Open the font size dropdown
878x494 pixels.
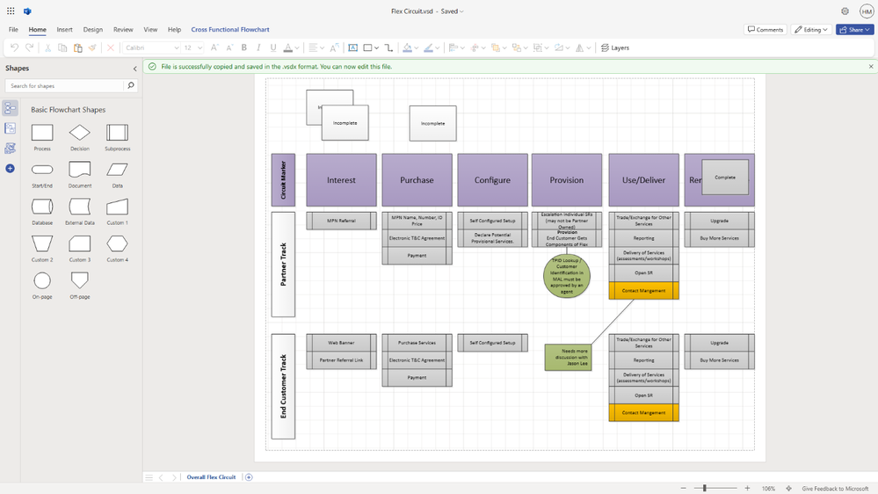click(x=193, y=47)
